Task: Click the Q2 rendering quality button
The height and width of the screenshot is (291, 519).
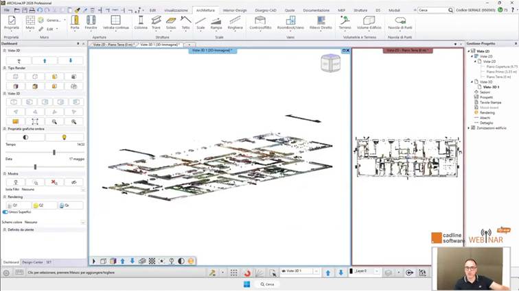Action: (45, 205)
